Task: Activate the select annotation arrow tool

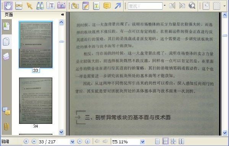Action: tap(29, 6)
